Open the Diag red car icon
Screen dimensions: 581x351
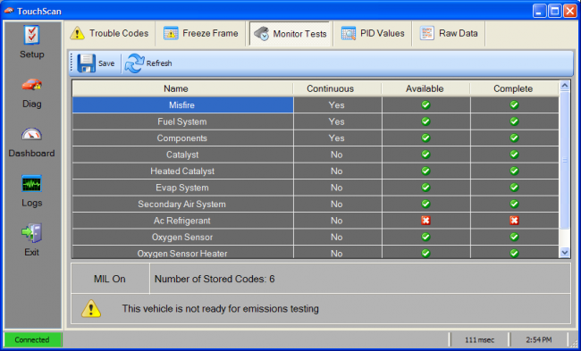pyautogui.click(x=31, y=85)
